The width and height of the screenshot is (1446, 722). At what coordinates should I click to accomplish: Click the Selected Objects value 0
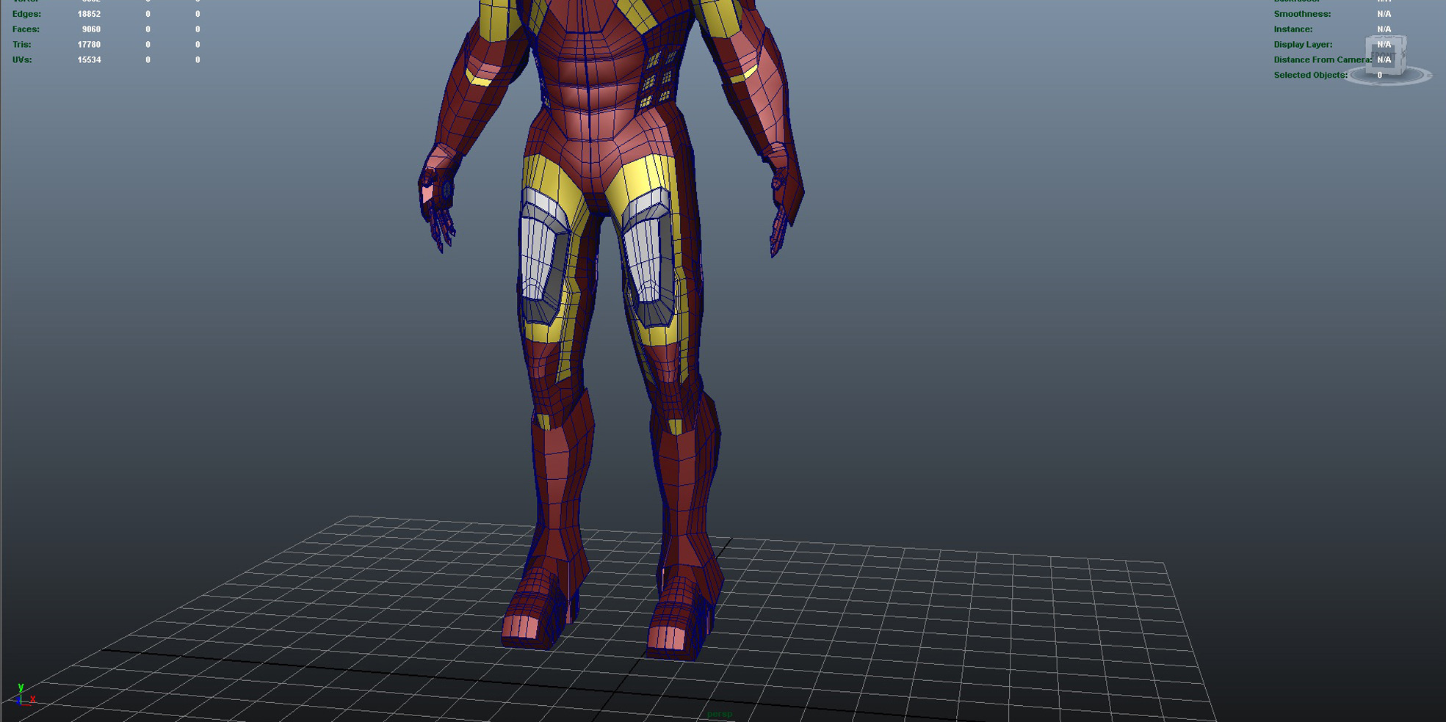tap(1379, 76)
